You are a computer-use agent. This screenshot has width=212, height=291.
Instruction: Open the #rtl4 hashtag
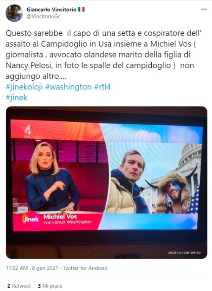tap(102, 87)
